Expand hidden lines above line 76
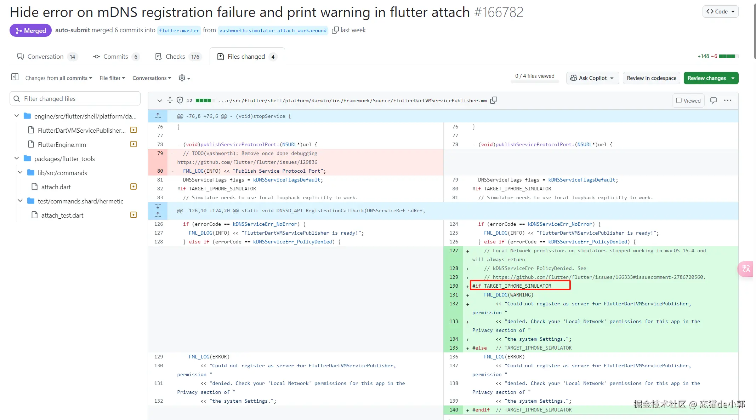756x420 pixels. click(x=158, y=116)
